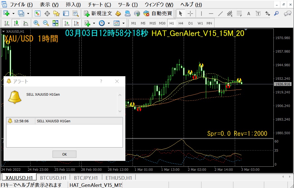Expand the New Chart dropdown arrow
294x188 pixels.
(13, 14)
